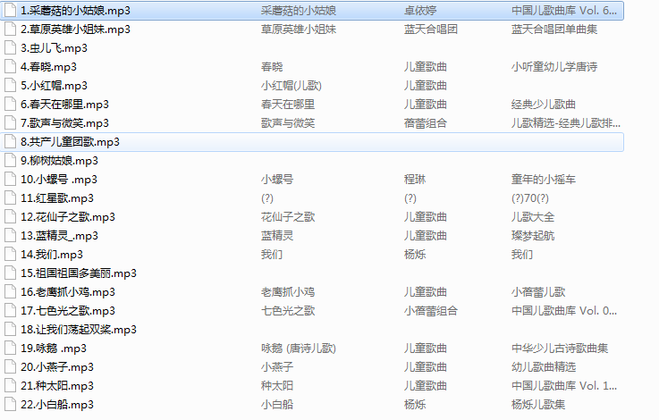Click album cell (?)70(?)
This screenshot has width=659, height=420.
(x=530, y=198)
